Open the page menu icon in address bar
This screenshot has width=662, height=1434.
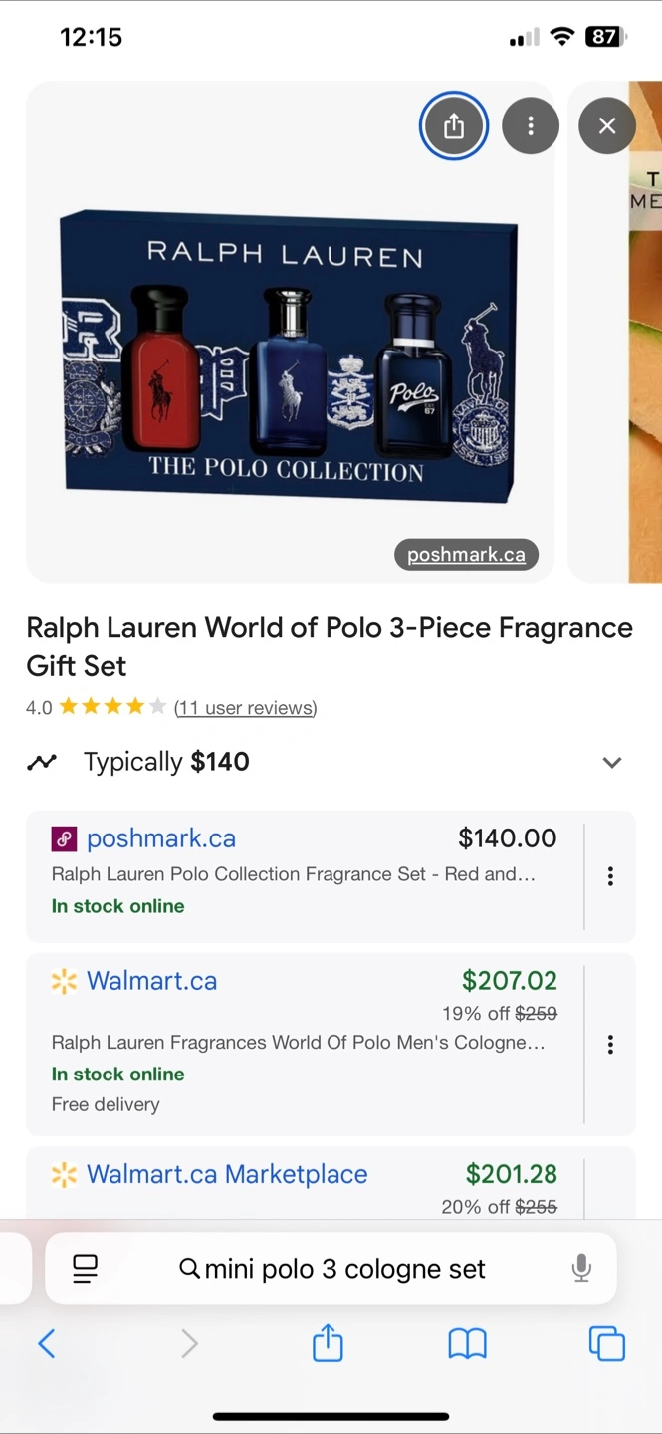click(86, 1268)
